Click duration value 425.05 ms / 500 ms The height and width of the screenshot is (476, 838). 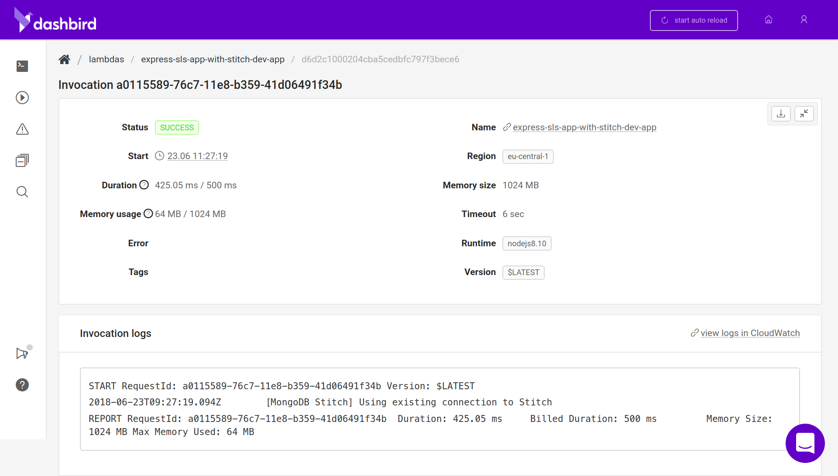point(196,185)
